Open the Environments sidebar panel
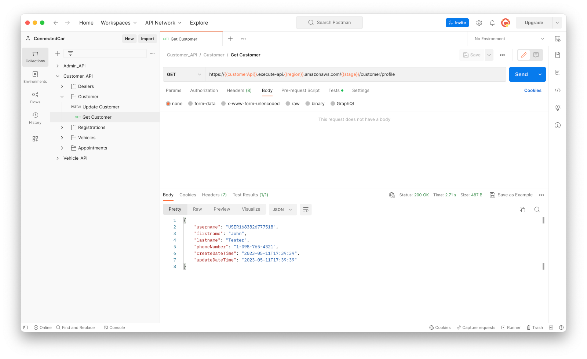Viewport: 587px width, 359px height. 35,77
